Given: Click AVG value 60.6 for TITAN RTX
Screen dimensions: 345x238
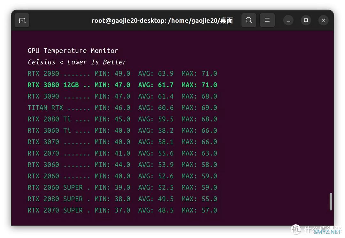Looking at the screenshot, I should pyautogui.click(x=166, y=108).
